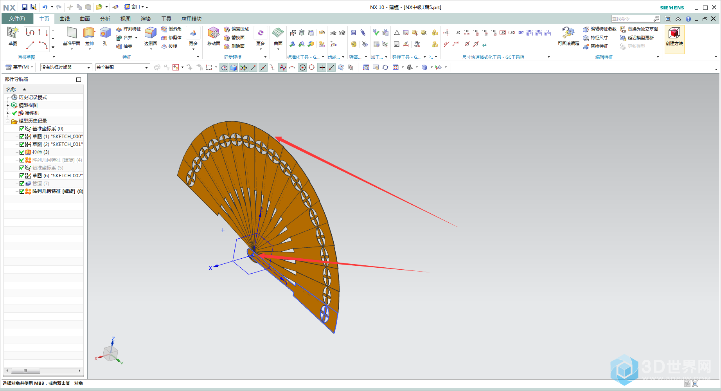Click the undo arrow icon

point(45,7)
